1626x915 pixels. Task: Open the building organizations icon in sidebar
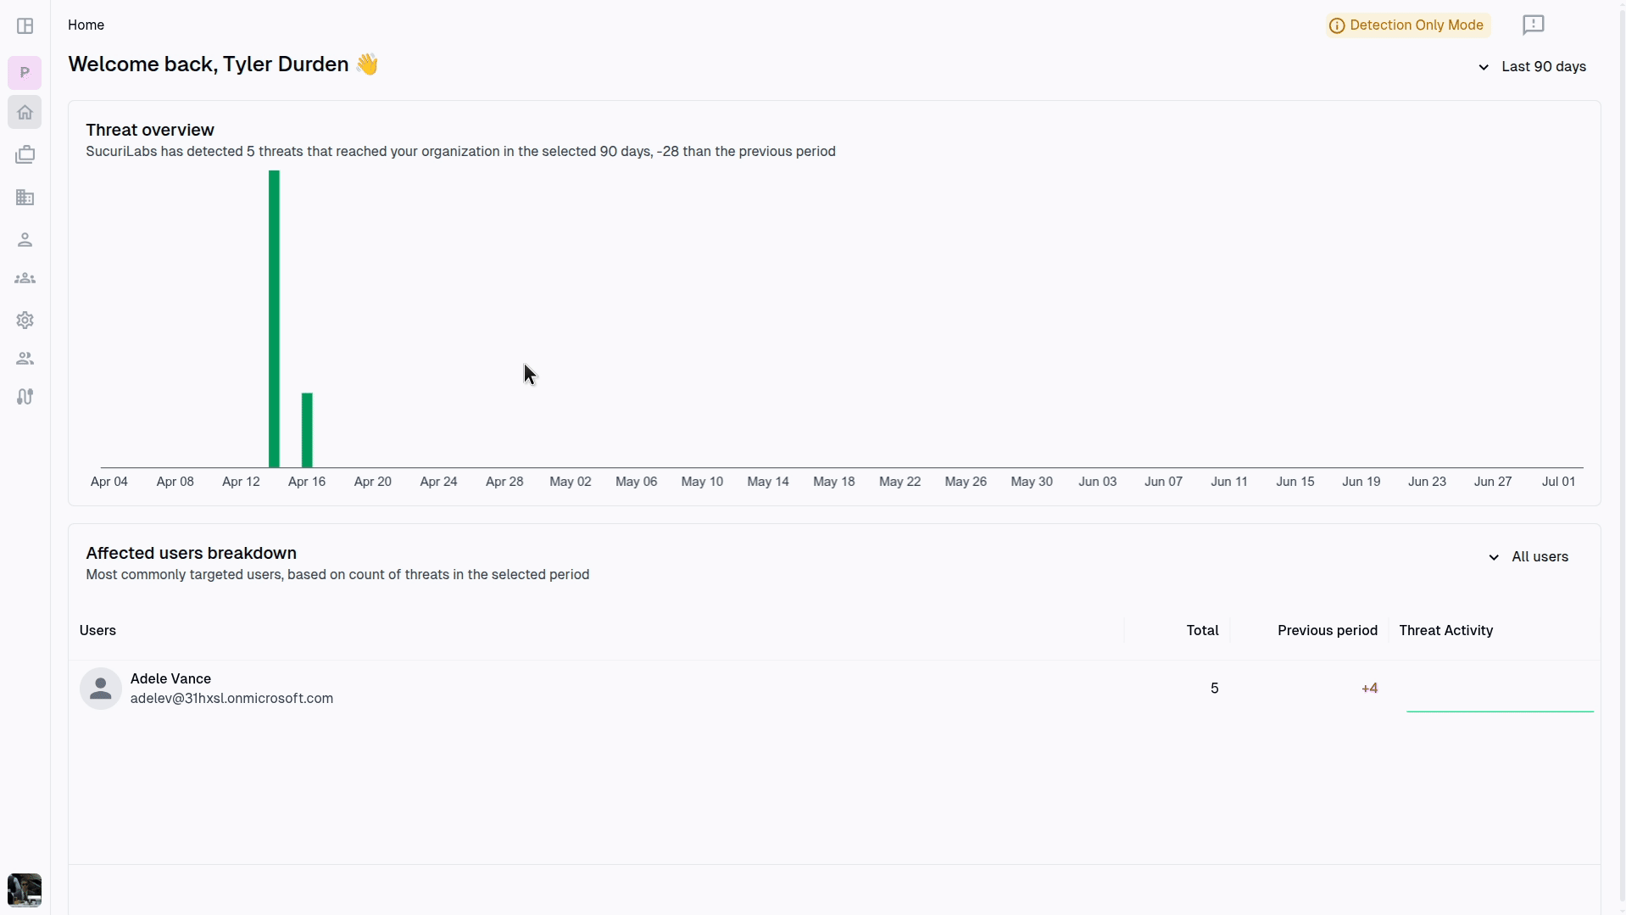[25, 198]
